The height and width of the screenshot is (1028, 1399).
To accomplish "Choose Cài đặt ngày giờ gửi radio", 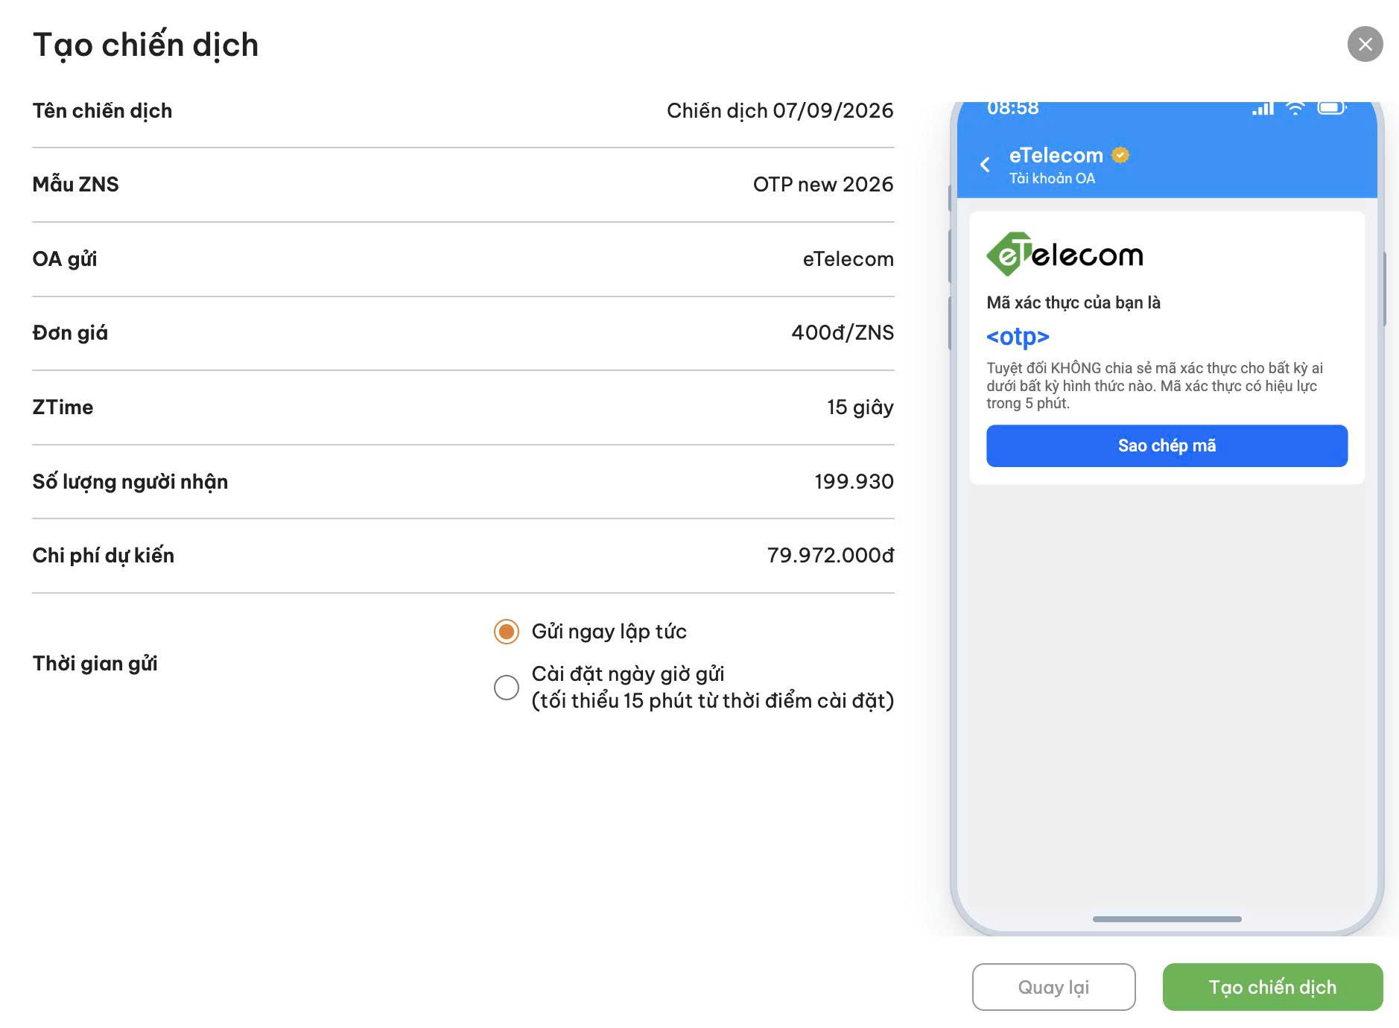I will 507,687.
